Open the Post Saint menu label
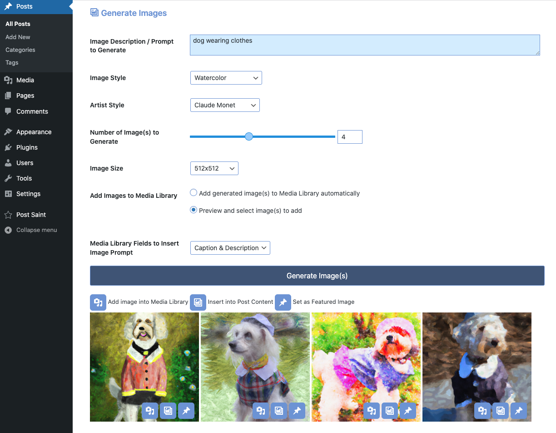Screen dimensions: 556x433 [31, 215]
